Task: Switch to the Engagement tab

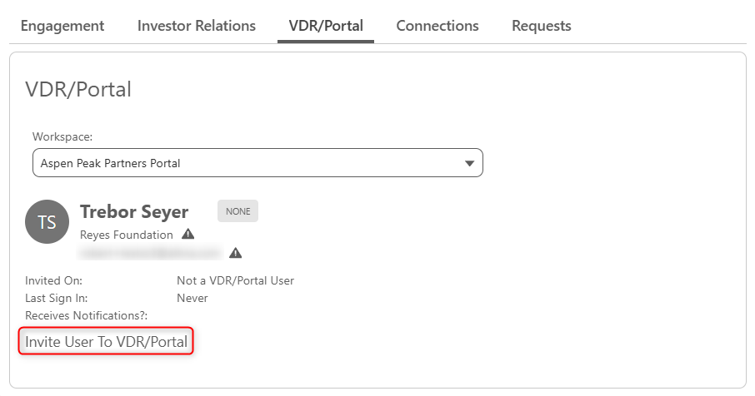Action: [x=62, y=26]
